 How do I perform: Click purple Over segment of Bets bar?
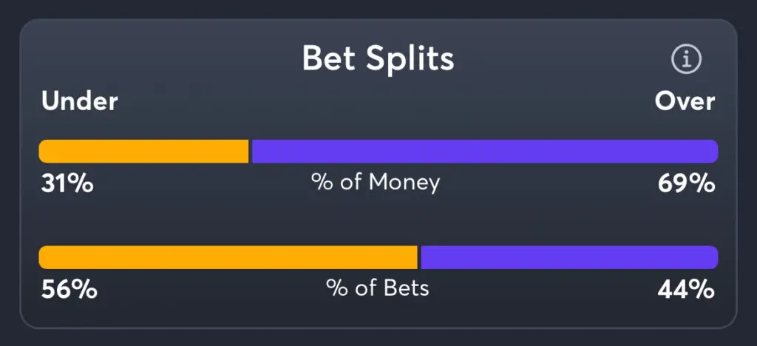tap(568, 257)
